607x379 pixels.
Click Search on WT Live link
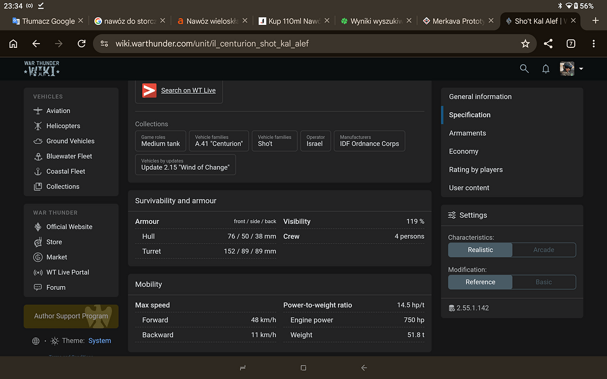click(188, 90)
